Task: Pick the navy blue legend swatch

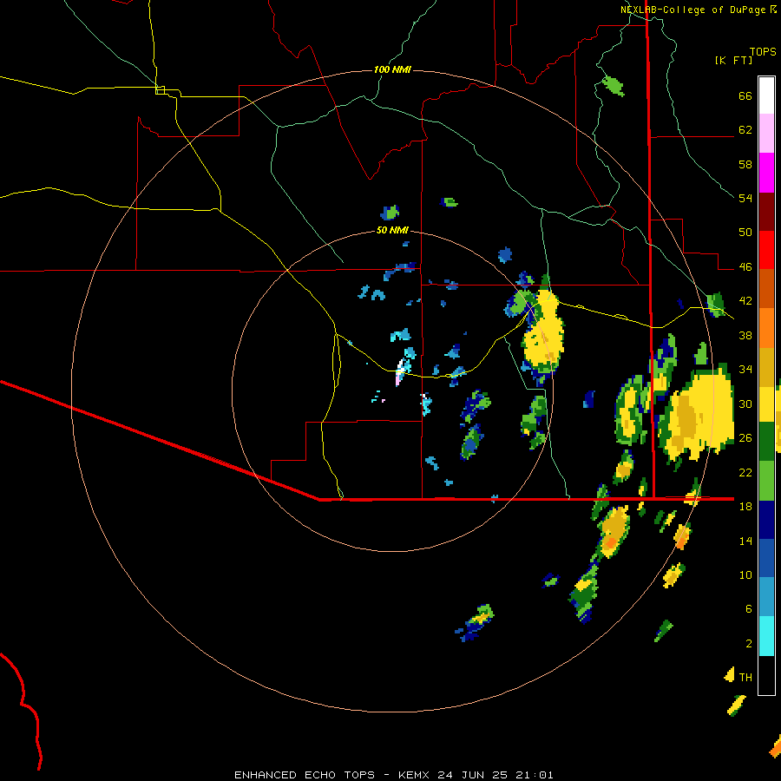Action: [x=766, y=520]
